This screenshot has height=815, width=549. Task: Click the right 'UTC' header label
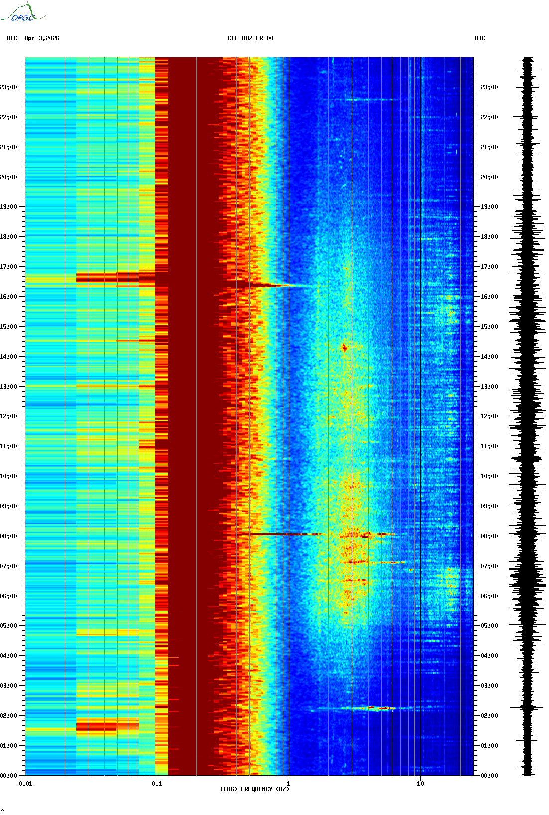pos(480,38)
